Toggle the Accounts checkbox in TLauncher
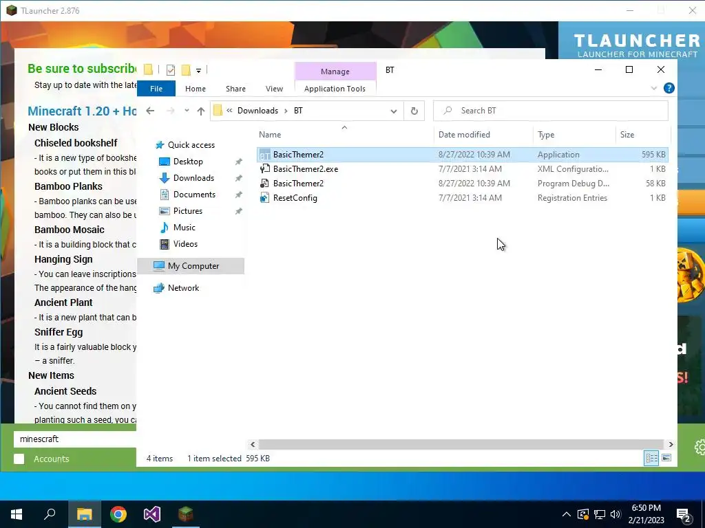705x528 pixels. pyautogui.click(x=19, y=459)
